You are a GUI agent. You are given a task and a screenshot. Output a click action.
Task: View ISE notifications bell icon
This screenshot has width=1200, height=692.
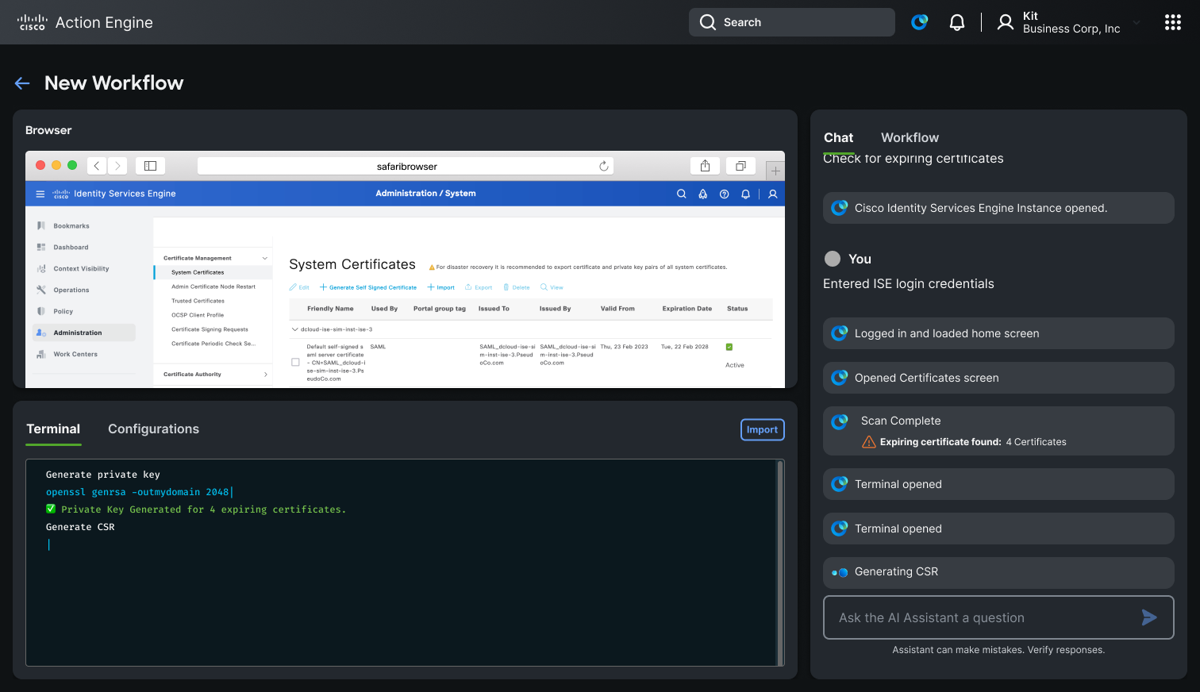tap(744, 193)
